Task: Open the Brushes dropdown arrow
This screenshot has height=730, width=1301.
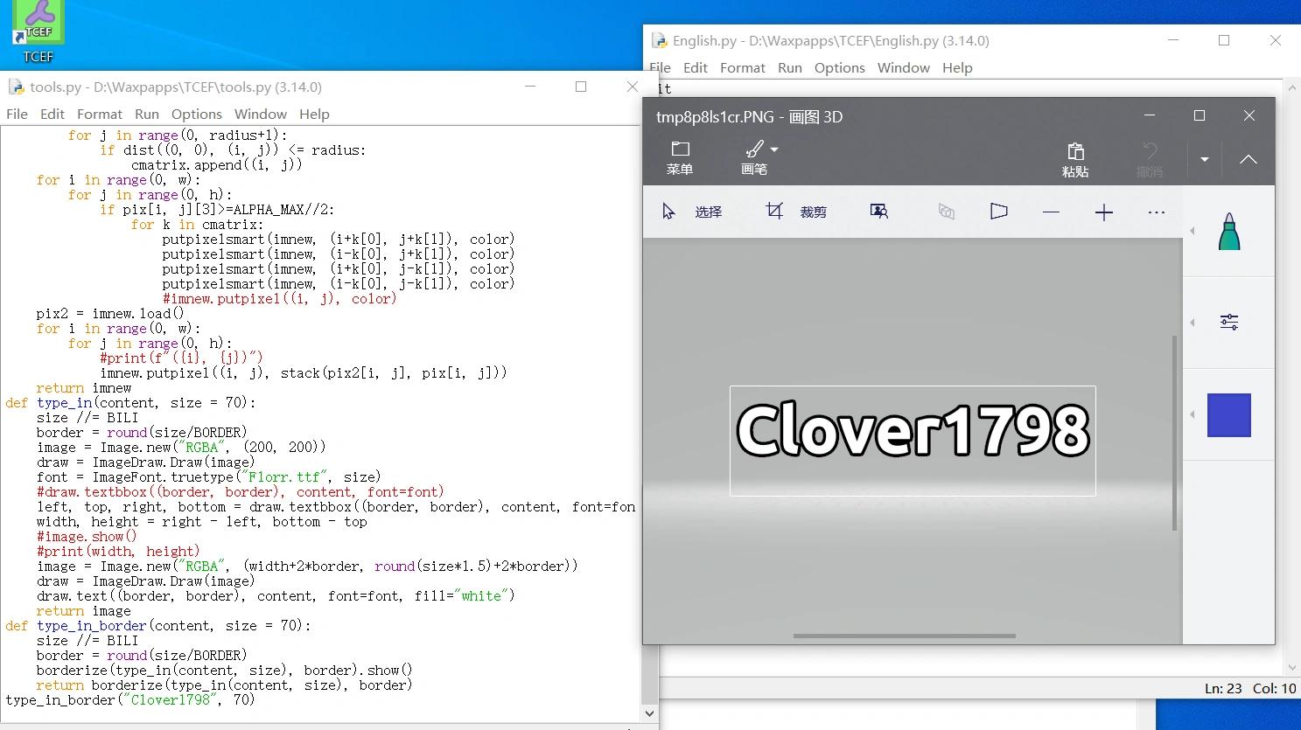Action: click(773, 149)
